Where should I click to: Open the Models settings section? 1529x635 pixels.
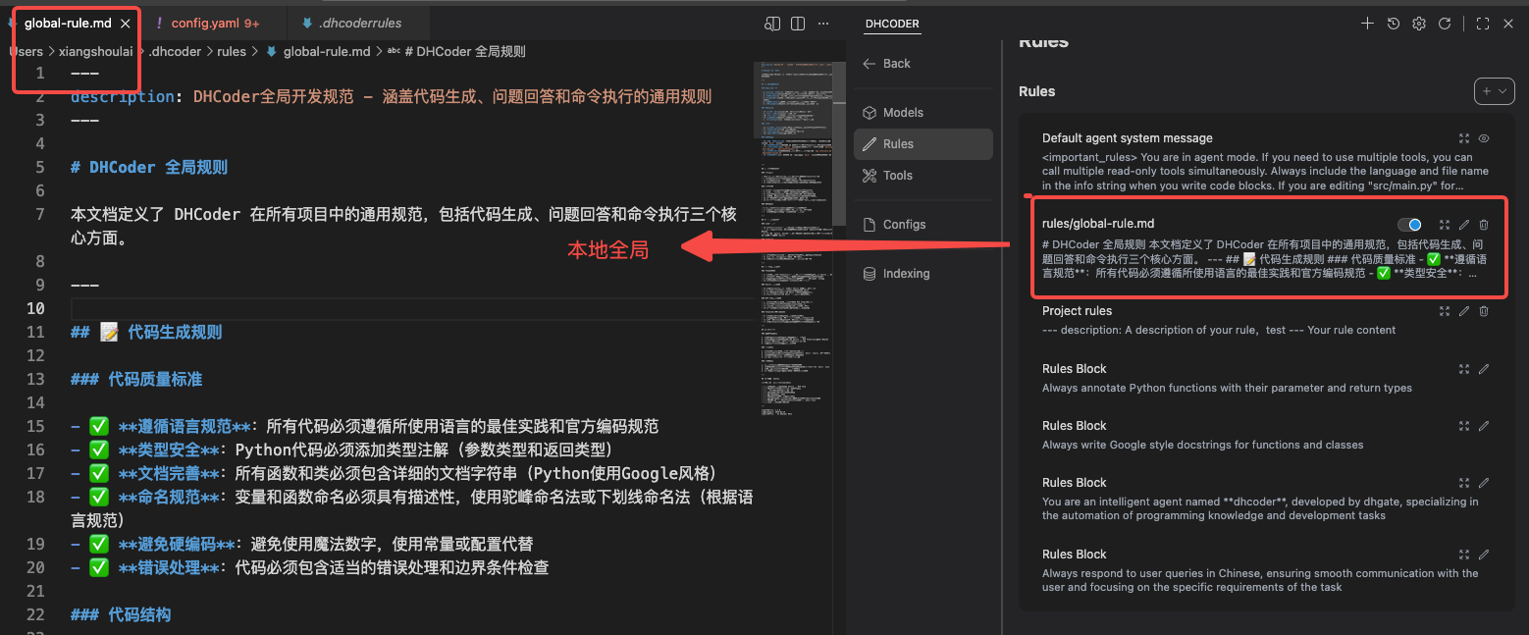pos(902,113)
